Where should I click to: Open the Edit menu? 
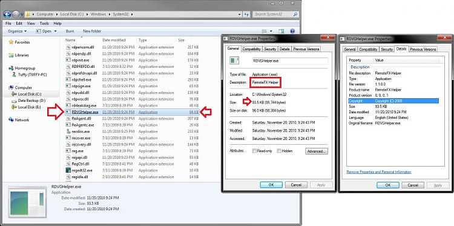(19, 23)
